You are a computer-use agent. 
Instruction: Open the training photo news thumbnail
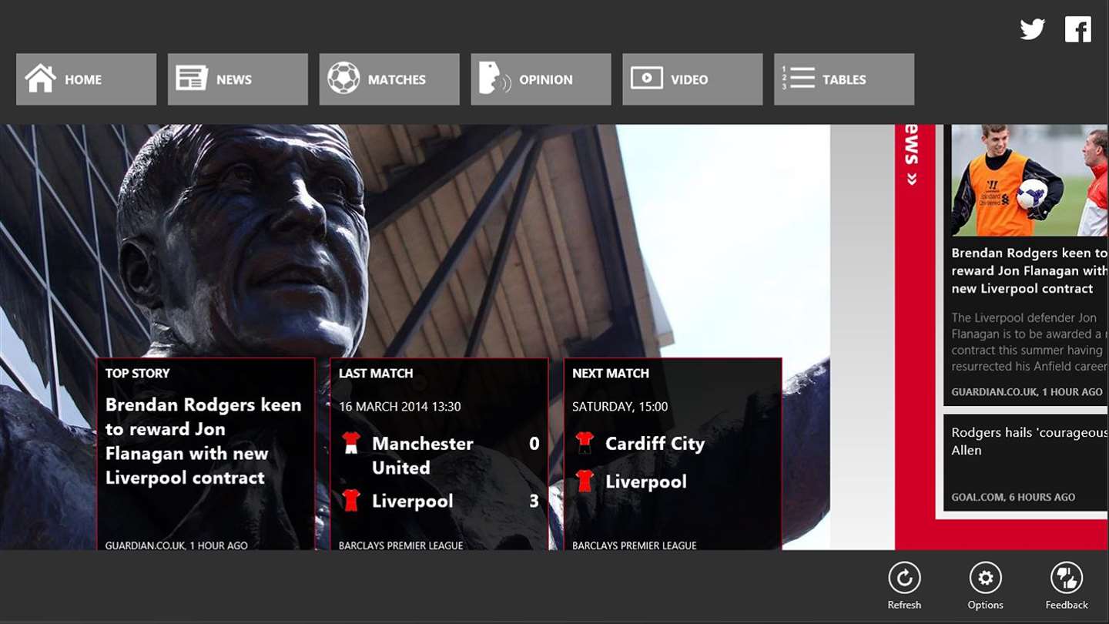click(x=1030, y=180)
